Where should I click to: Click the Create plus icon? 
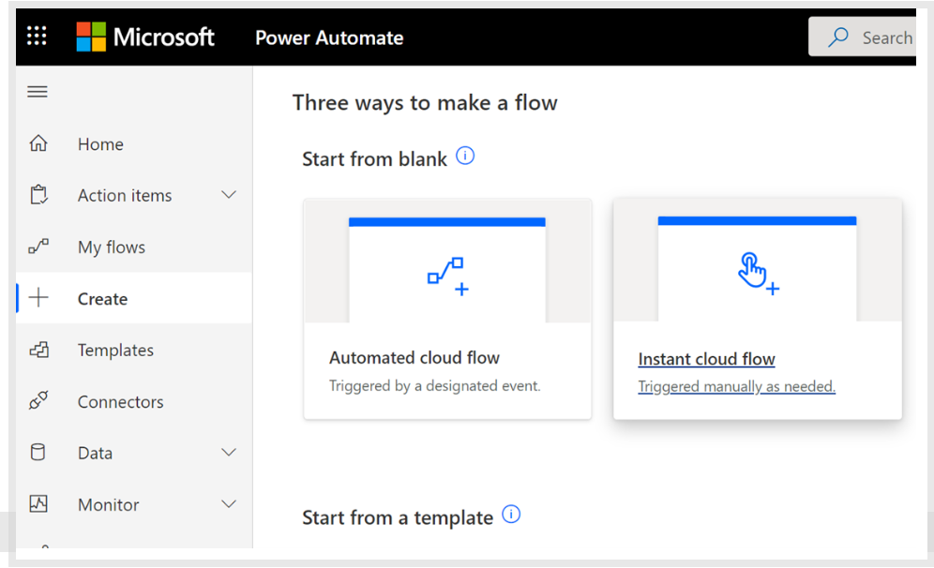[x=38, y=299]
